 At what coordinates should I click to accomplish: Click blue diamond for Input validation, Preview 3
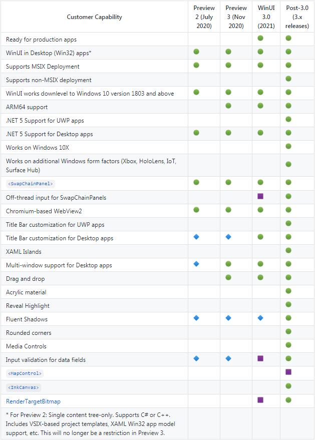[228, 358]
